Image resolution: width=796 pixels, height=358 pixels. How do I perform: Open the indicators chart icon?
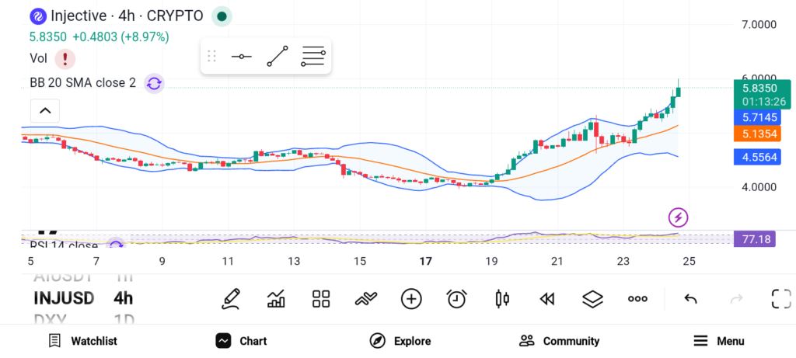276,299
